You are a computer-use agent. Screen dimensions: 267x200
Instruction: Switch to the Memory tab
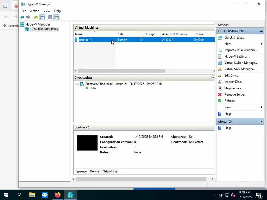click(95, 171)
